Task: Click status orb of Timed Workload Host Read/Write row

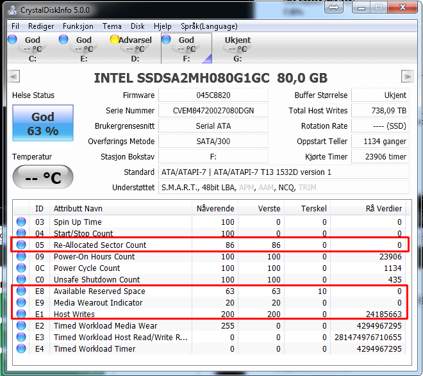Action: 21,337
